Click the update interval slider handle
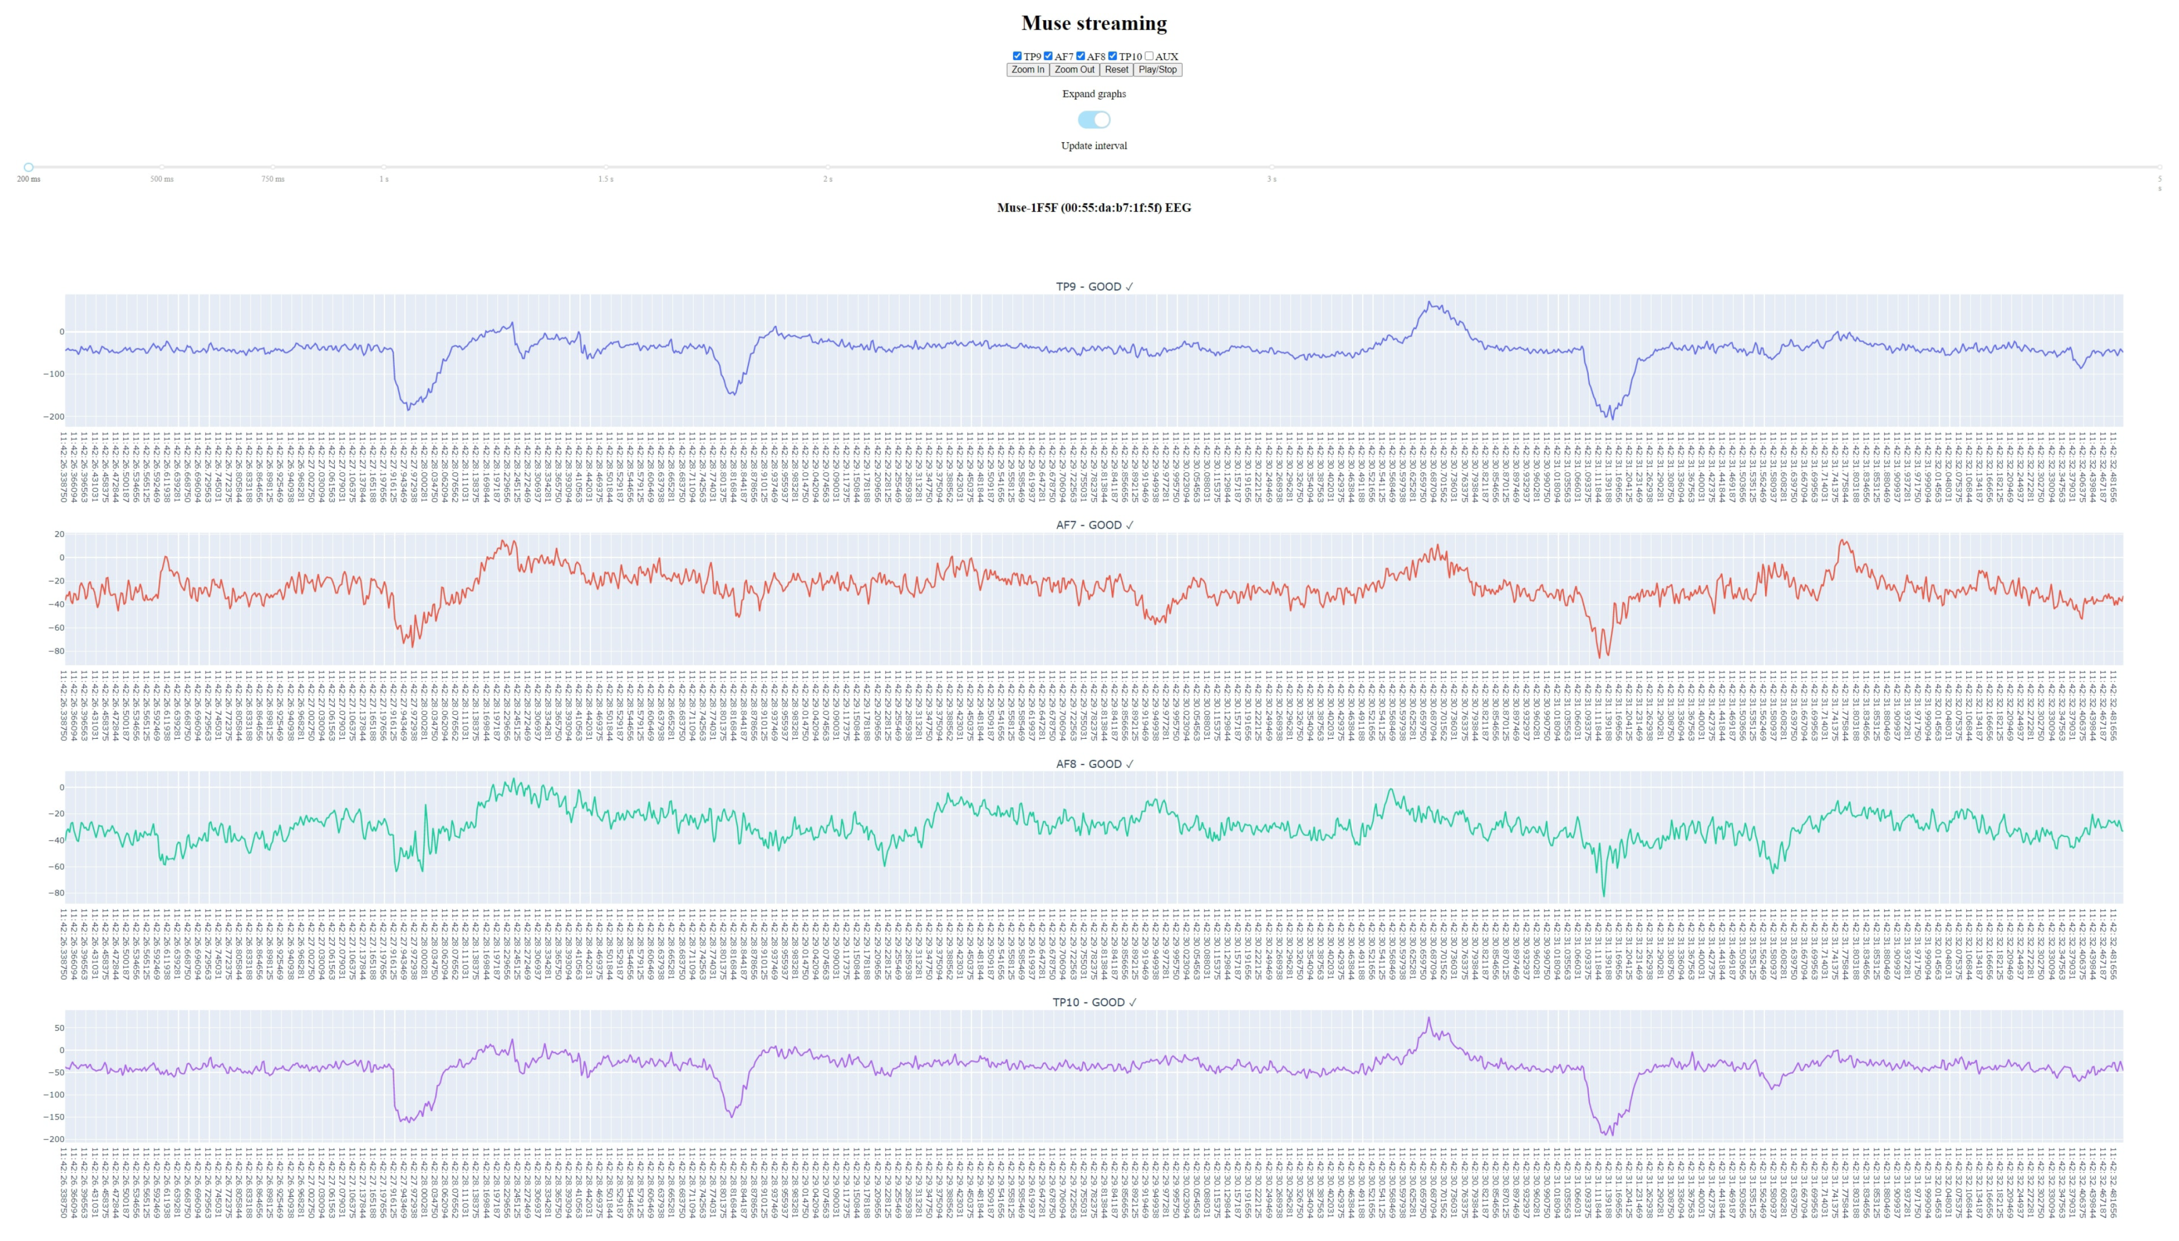Image resolution: width=2179 pixels, height=1241 pixels. [28, 167]
